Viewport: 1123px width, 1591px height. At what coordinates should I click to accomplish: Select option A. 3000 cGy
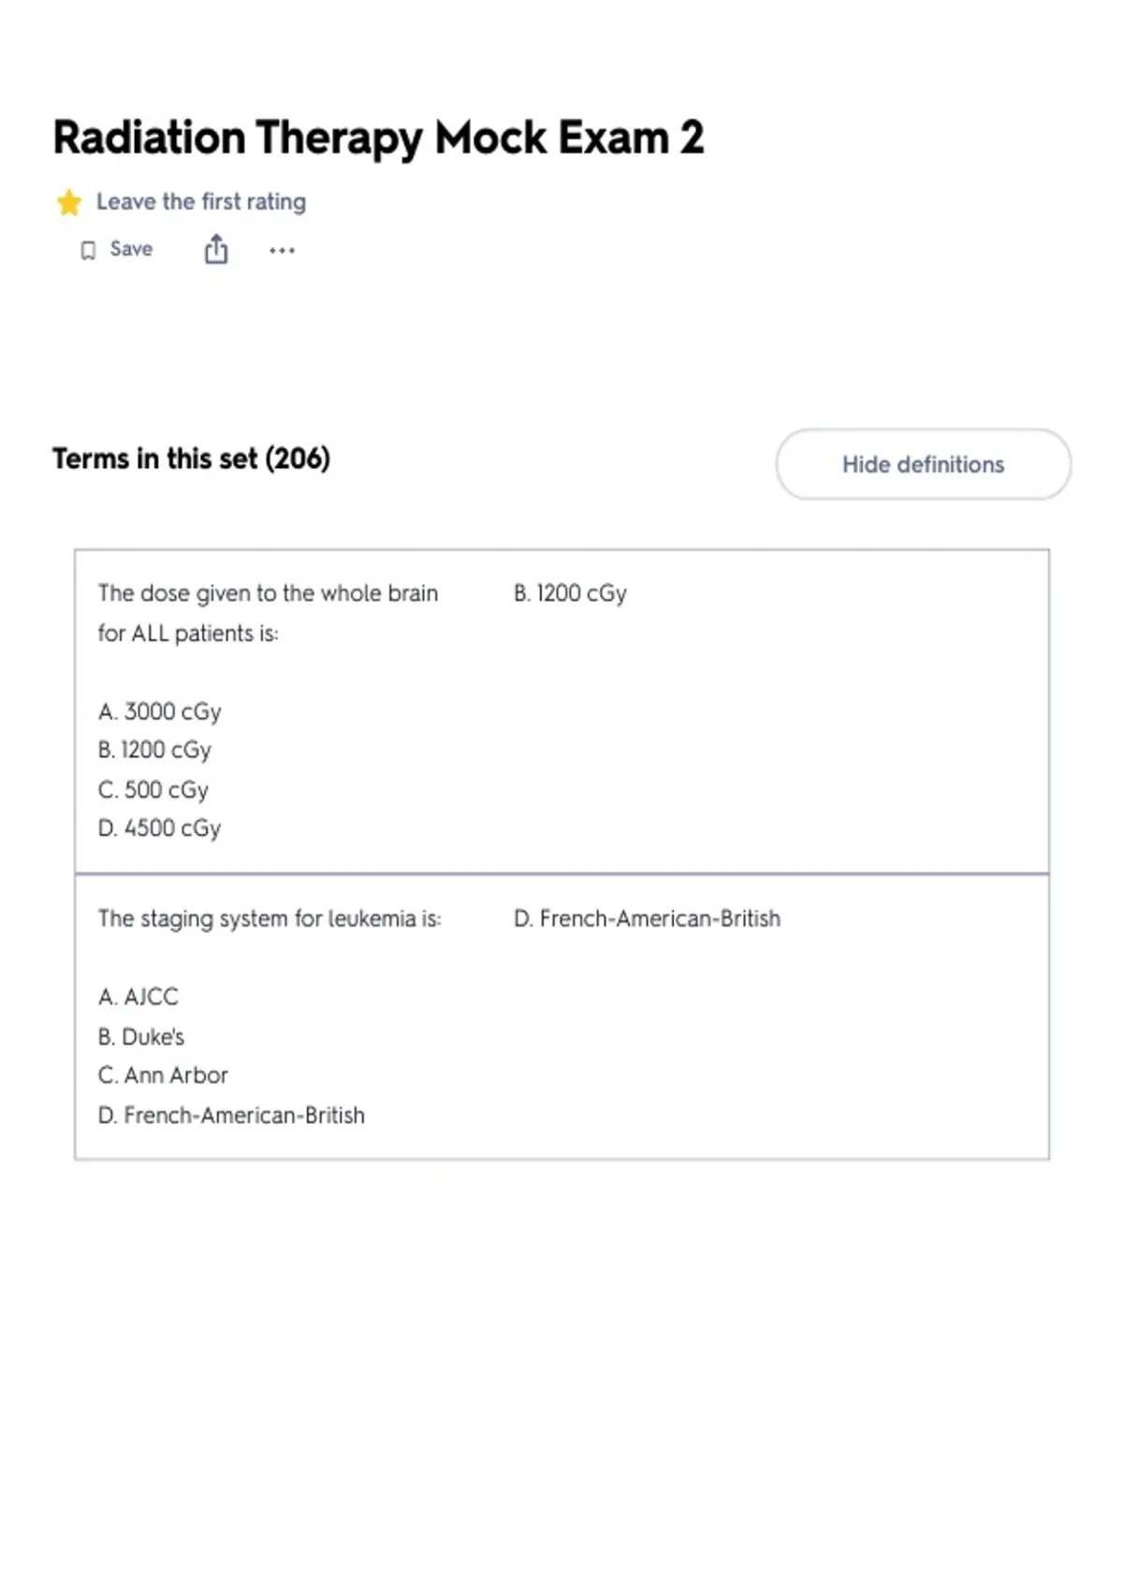[160, 711]
